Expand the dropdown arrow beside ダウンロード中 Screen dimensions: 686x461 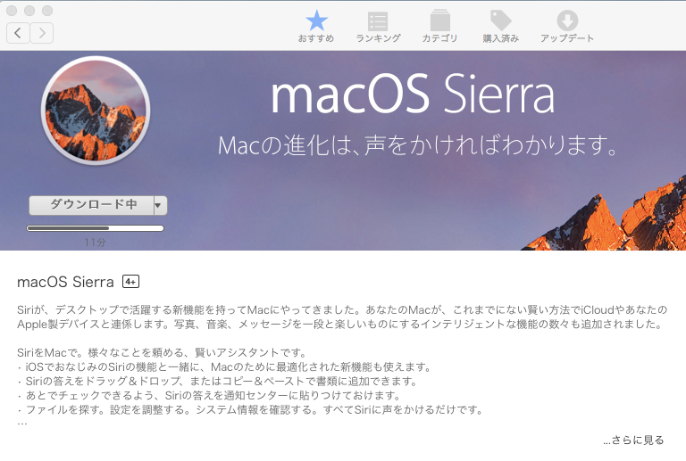[x=160, y=205]
